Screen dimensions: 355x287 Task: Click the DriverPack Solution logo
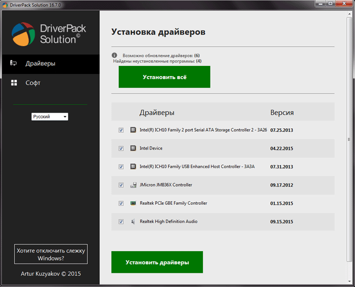tap(49, 34)
